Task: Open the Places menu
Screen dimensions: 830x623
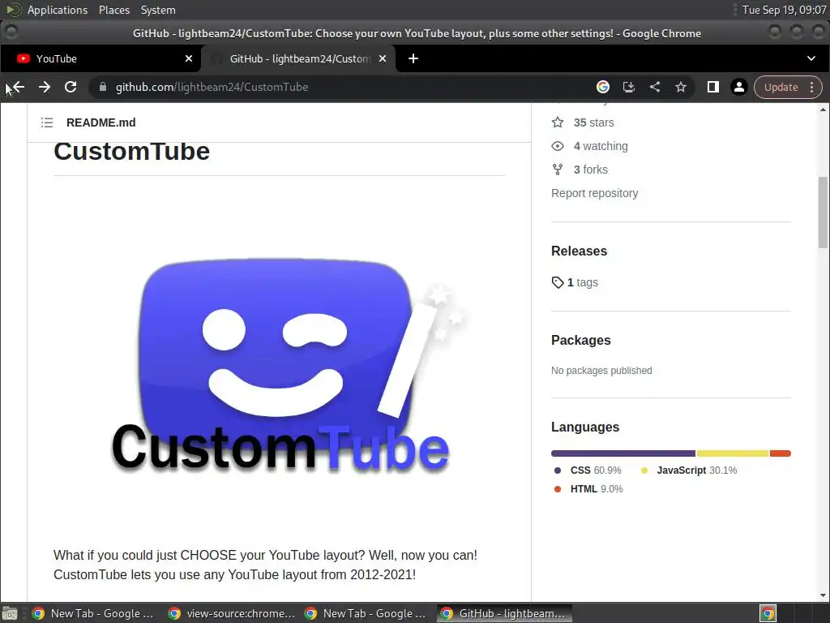Action: tap(114, 10)
